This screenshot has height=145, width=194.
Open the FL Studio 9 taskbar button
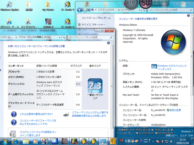point(94,141)
